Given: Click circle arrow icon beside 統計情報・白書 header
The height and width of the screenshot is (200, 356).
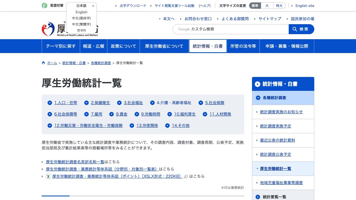Looking at the screenshot, I should tap(257, 84).
